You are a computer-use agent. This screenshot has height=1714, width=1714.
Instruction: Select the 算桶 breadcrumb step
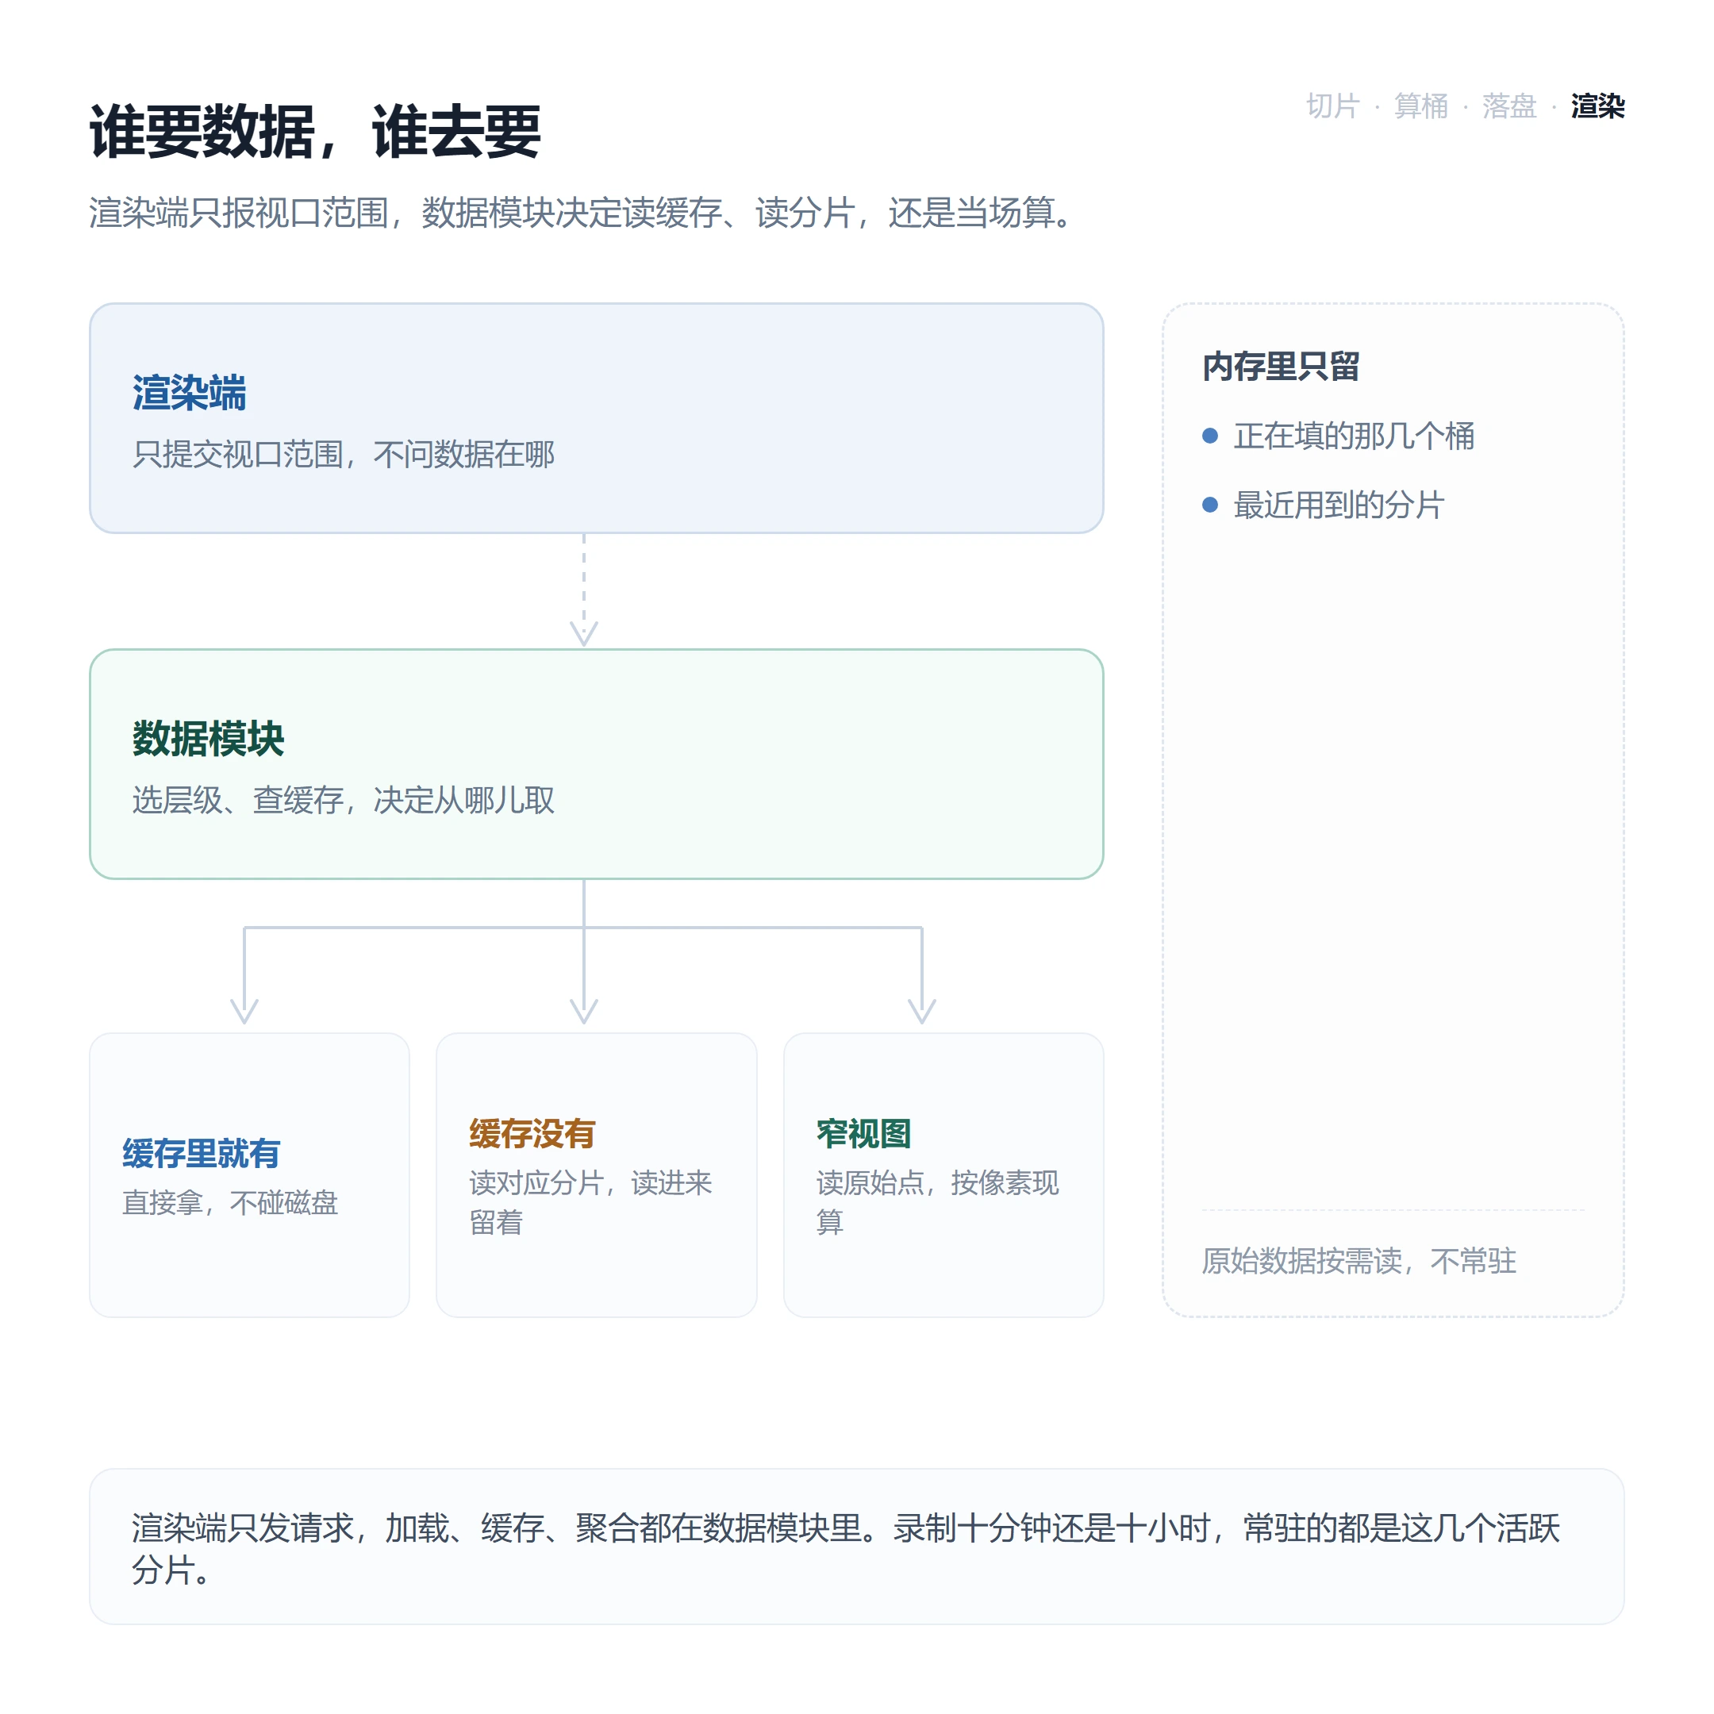1420,106
